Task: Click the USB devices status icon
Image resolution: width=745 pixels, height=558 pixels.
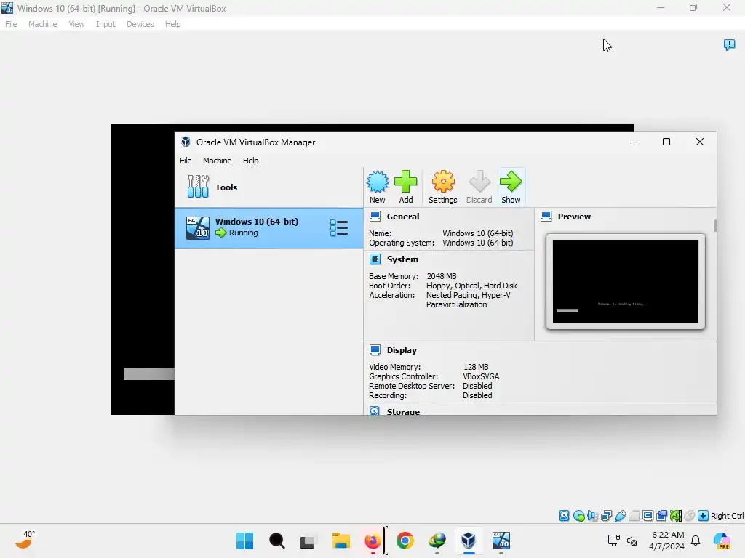Action: pos(620,516)
